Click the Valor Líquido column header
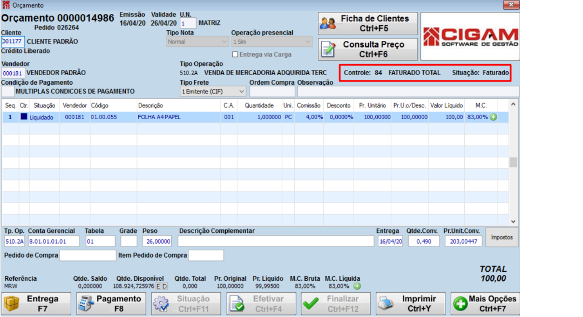583x317 pixels. [x=446, y=106]
